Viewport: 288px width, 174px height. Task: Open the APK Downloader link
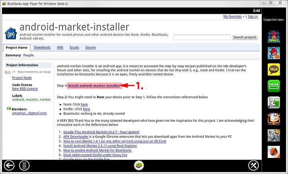(x=76, y=137)
